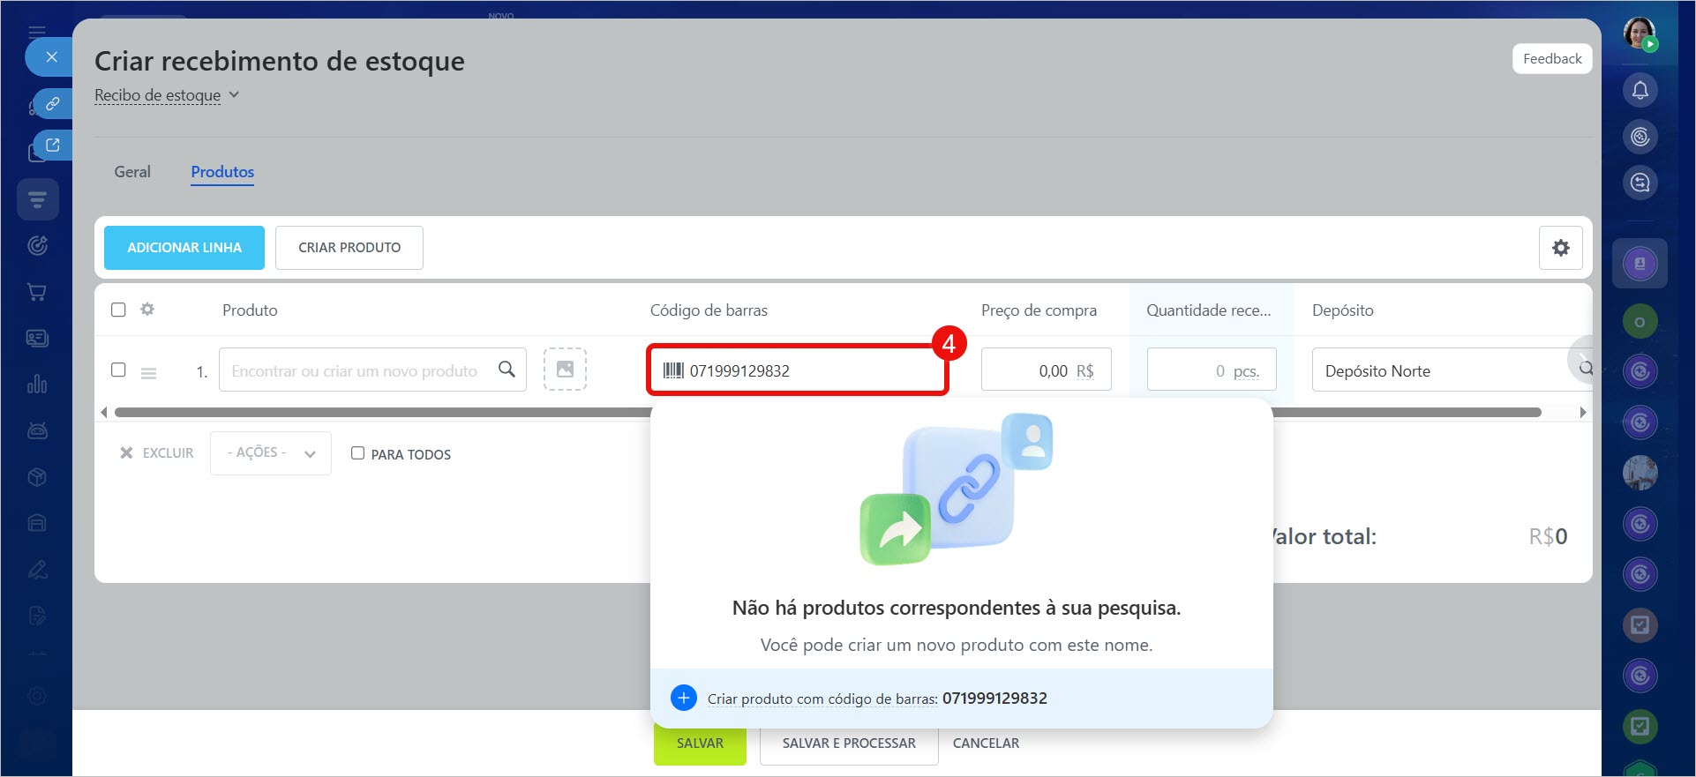Select the Produtos tab
This screenshot has width=1696, height=777.
tap(222, 172)
